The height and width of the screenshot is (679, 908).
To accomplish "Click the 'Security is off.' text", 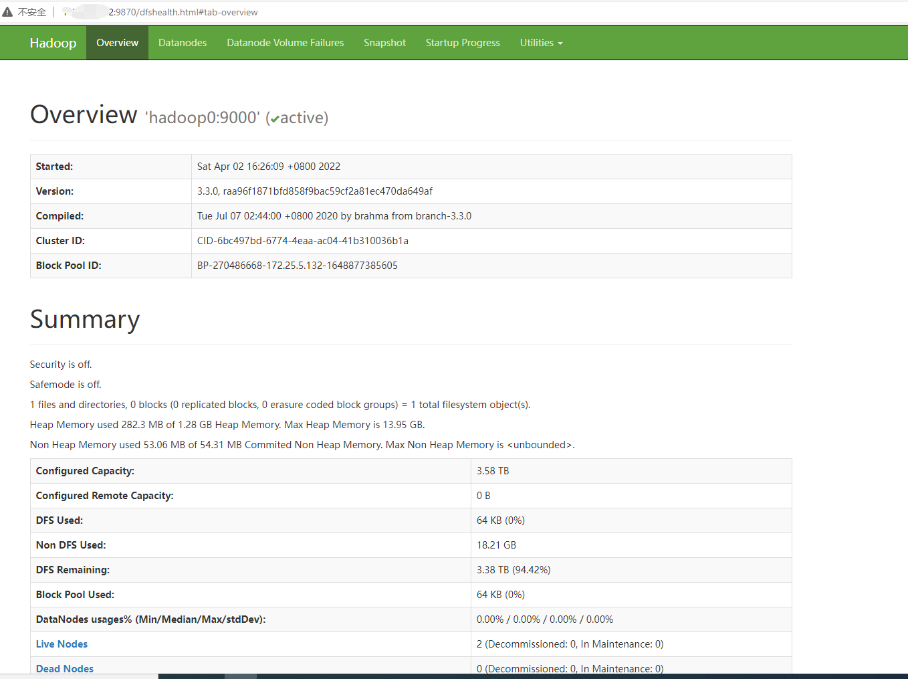I will 61,365.
